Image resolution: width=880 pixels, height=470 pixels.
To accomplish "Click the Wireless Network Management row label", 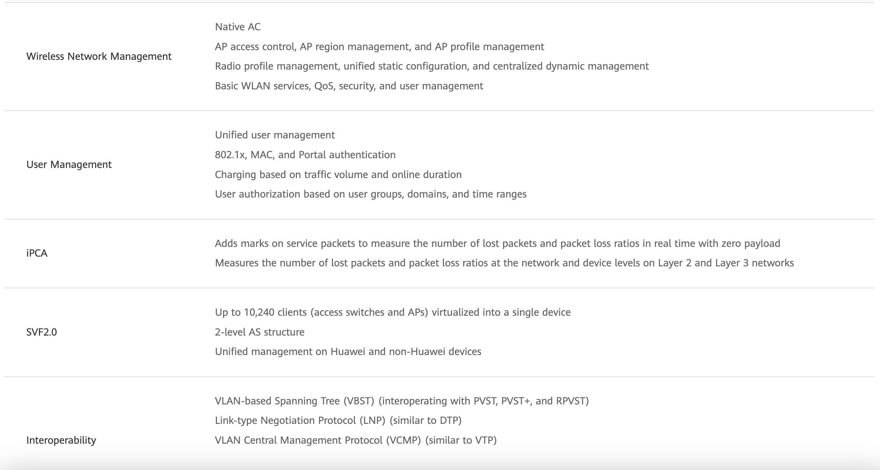I will click(x=99, y=57).
